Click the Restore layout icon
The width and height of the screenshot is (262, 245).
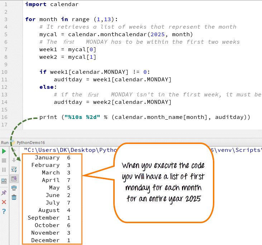click(x=4, y=181)
